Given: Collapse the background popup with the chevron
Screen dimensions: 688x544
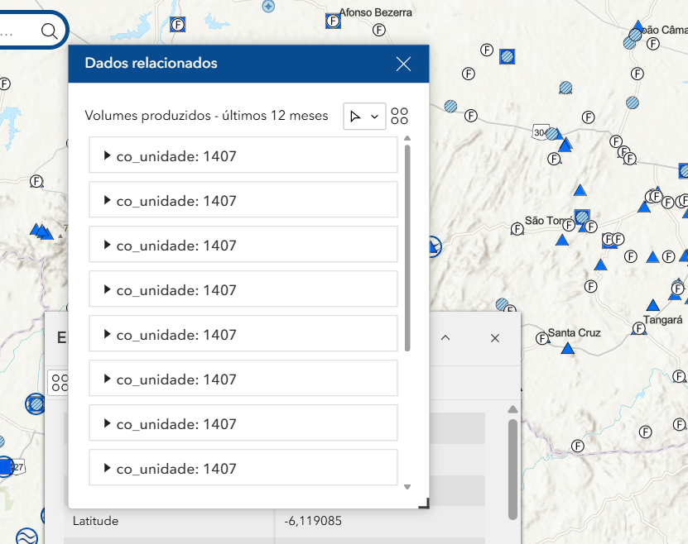Looking at the screenshot, I should coord(445,338).
